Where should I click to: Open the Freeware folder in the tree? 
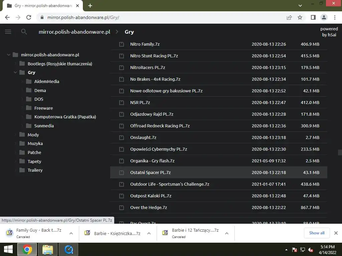43,108
